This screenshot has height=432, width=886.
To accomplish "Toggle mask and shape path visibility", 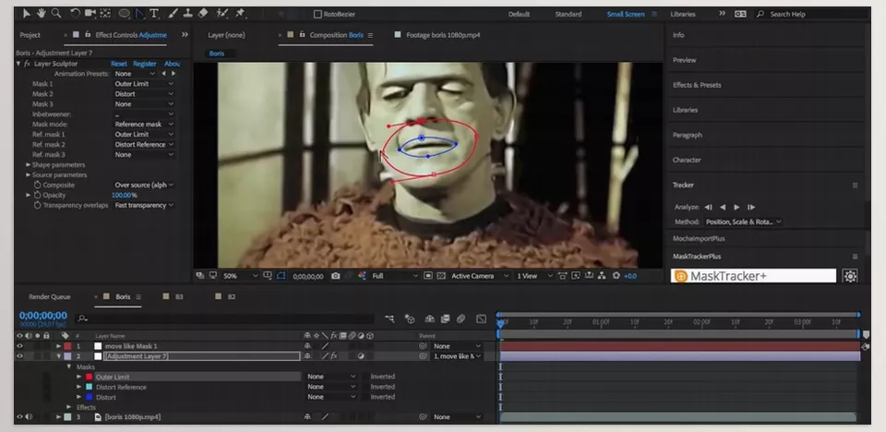I will tap(282, 276).
